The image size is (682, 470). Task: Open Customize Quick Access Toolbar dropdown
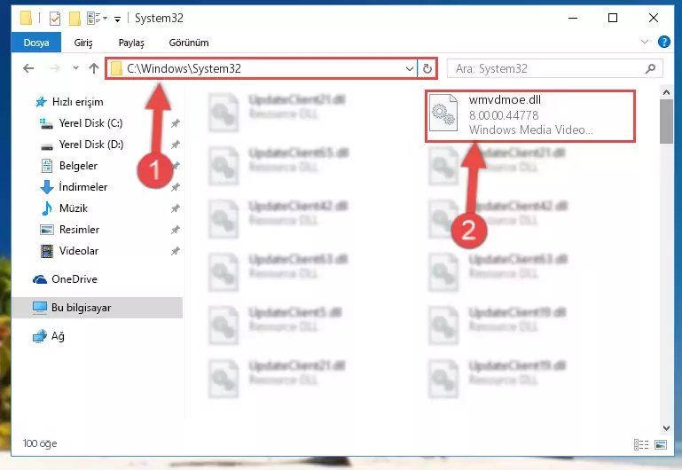click(x=117, y=19)
